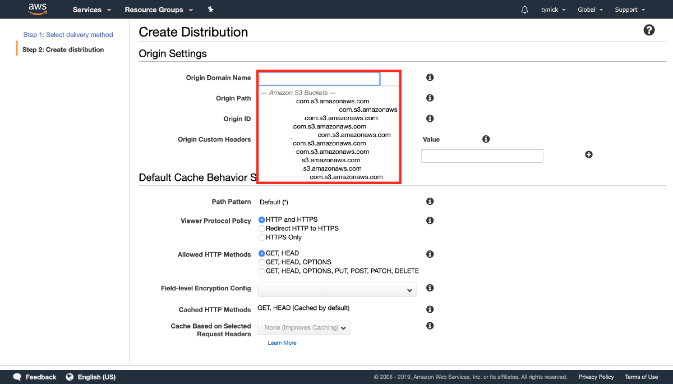Open Global region menu

[x=590, y=10]
